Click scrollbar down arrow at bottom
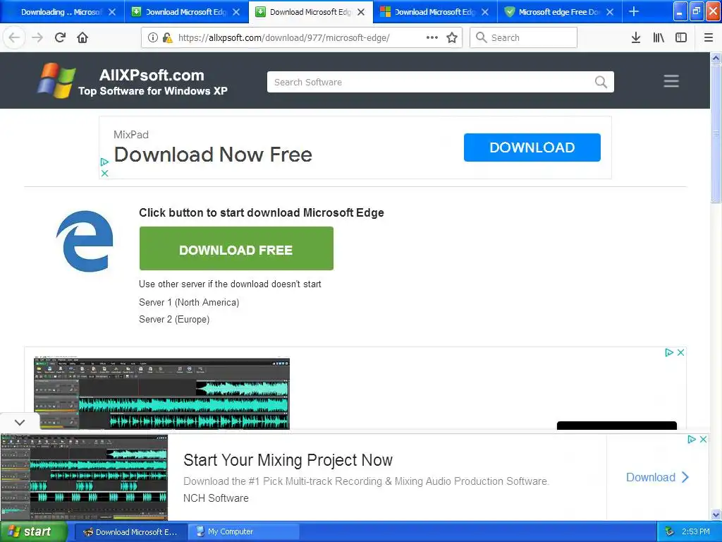Screen dimensions: 722x542 tap(716, 514)
